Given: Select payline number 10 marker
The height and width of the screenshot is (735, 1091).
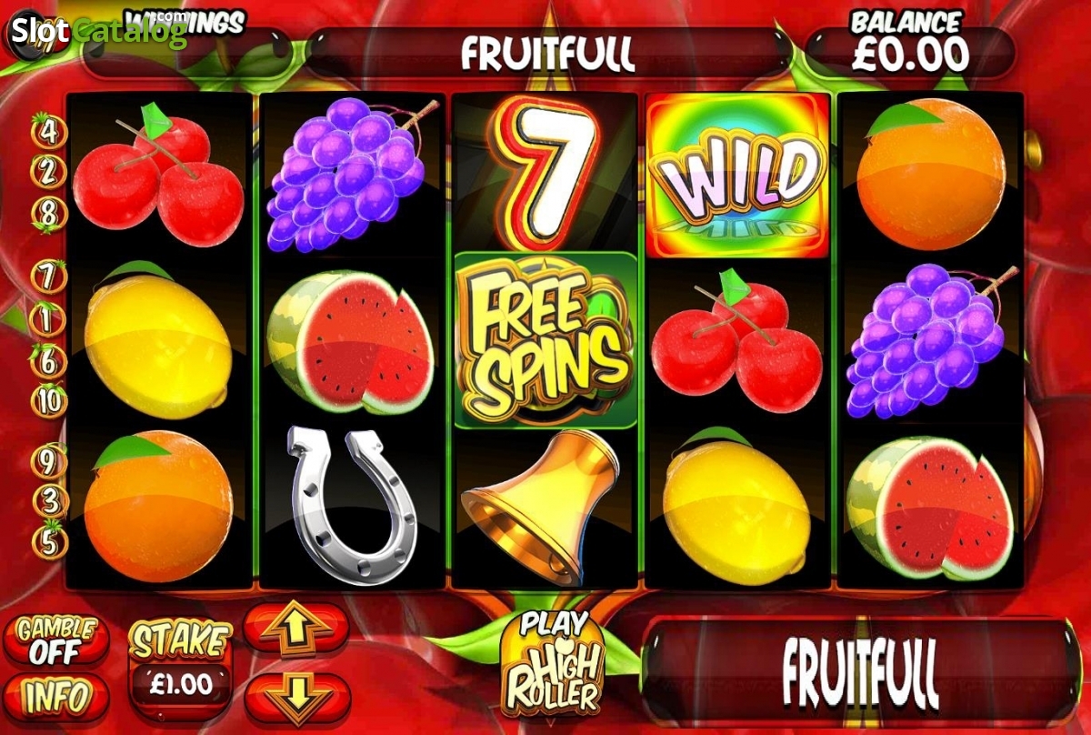Looking at the screenshot, I should 49,401.
